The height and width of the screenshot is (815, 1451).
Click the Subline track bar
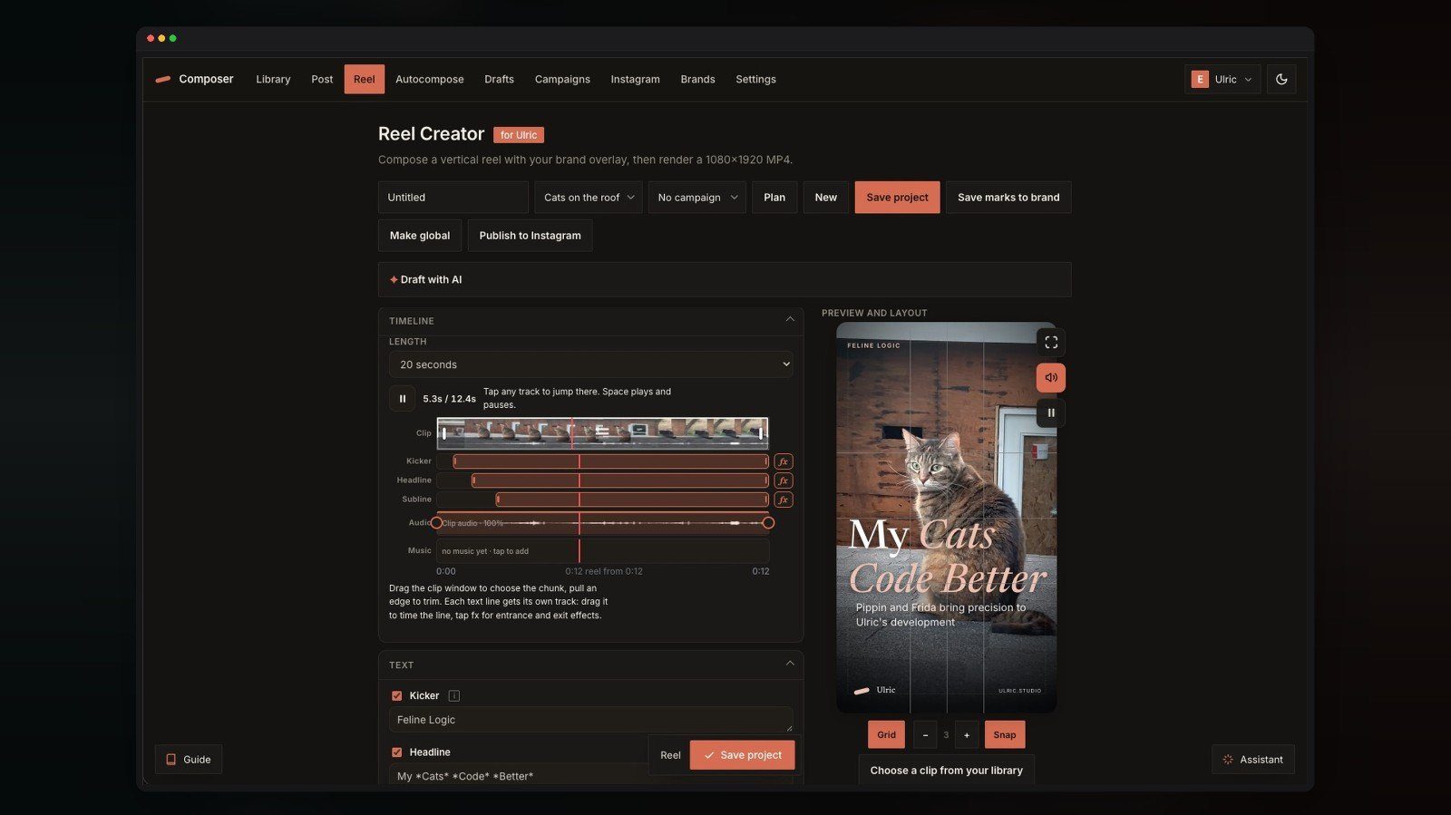point(632,500)
